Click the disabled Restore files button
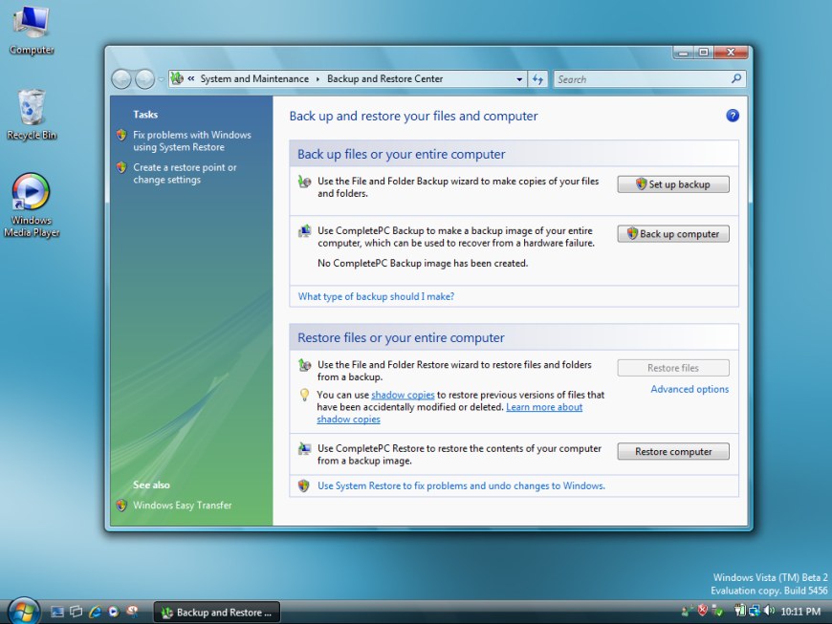This screenshot has width=832, height=624. click(x=673, y=368)
